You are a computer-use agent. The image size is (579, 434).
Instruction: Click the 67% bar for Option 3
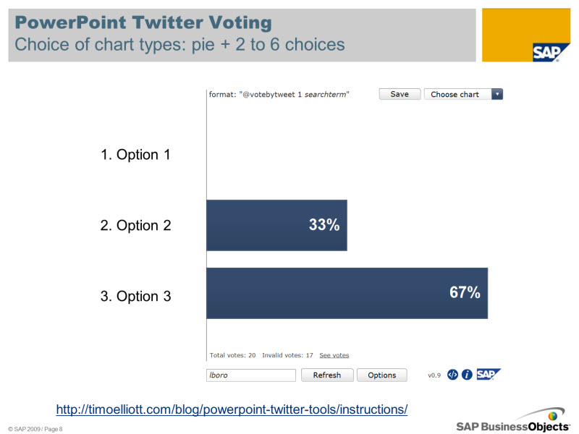347,293
